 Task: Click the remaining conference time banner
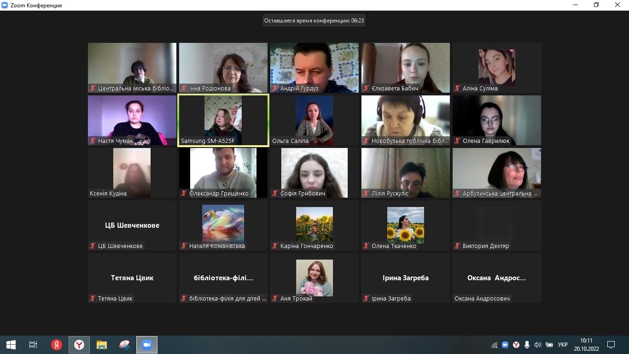point(314,21)
